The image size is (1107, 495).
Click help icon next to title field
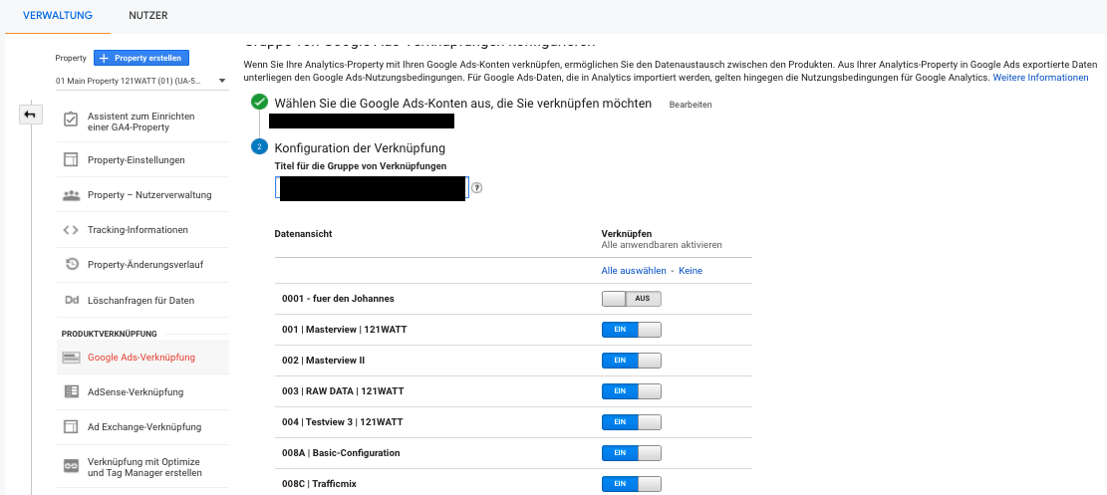tap(477, 187)
